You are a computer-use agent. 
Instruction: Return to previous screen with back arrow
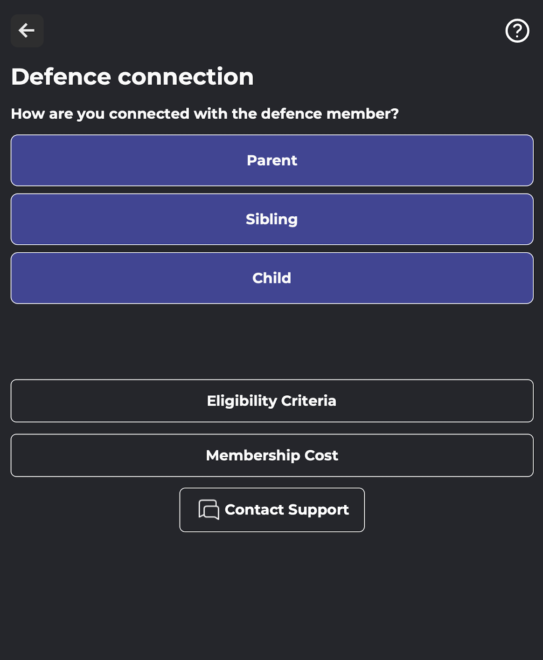27,31
